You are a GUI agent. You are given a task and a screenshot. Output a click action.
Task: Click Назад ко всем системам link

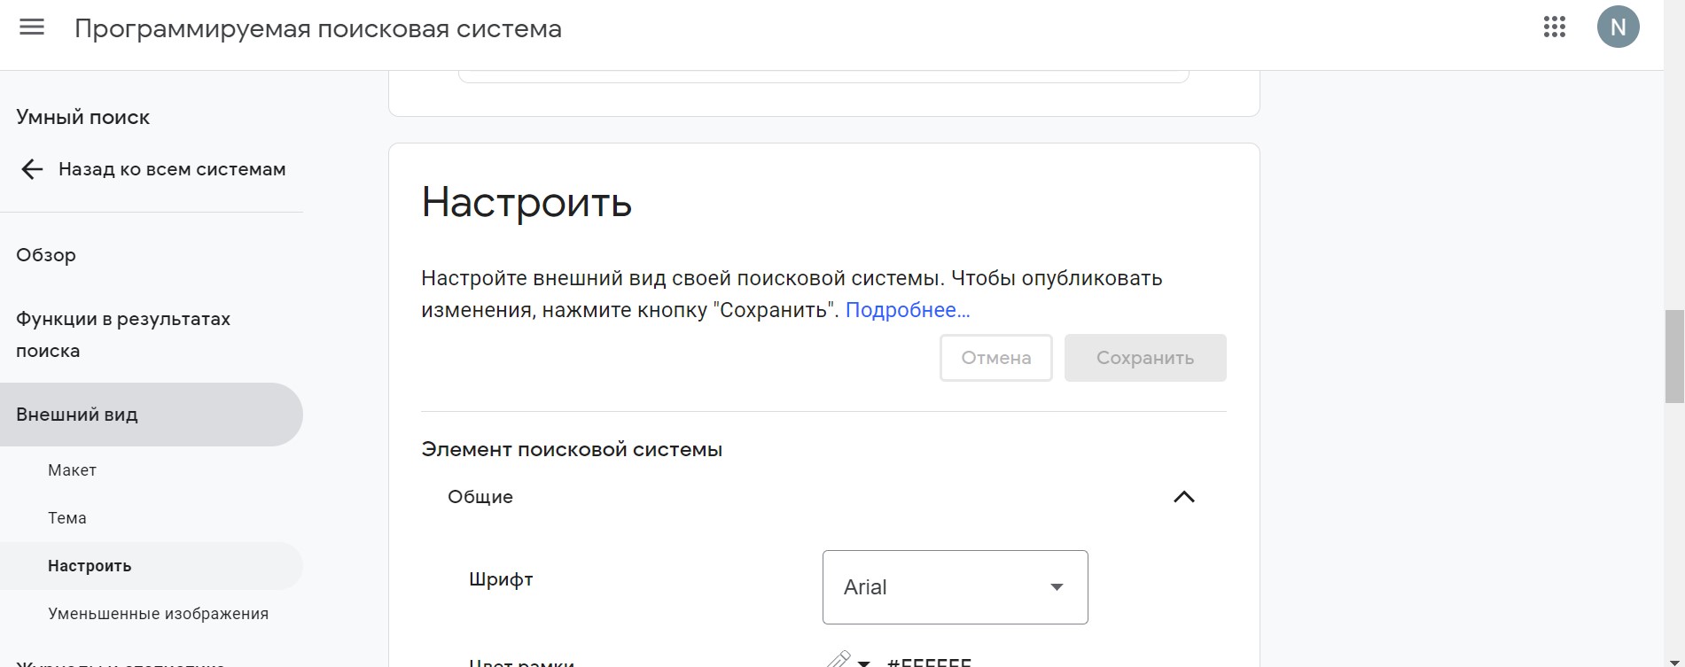pos(172,169)
